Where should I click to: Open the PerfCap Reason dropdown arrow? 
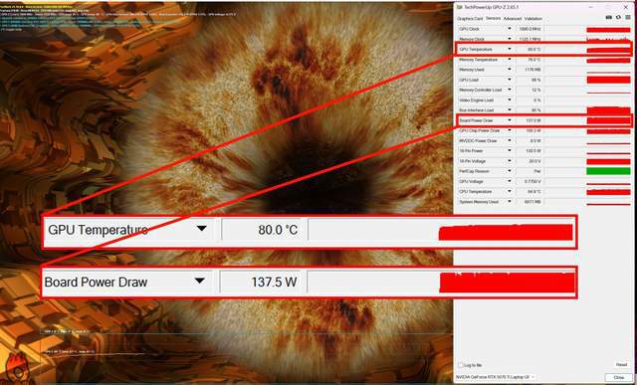(510, 171)
